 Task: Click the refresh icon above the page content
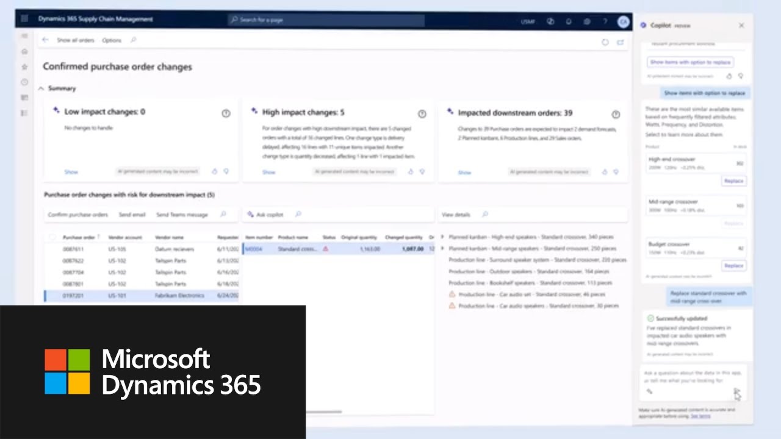coord(605,42)
